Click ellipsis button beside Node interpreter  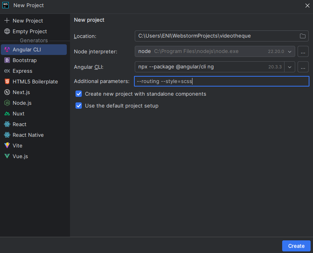click(303, 51)
